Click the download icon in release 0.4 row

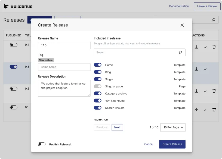click(196, 47)
